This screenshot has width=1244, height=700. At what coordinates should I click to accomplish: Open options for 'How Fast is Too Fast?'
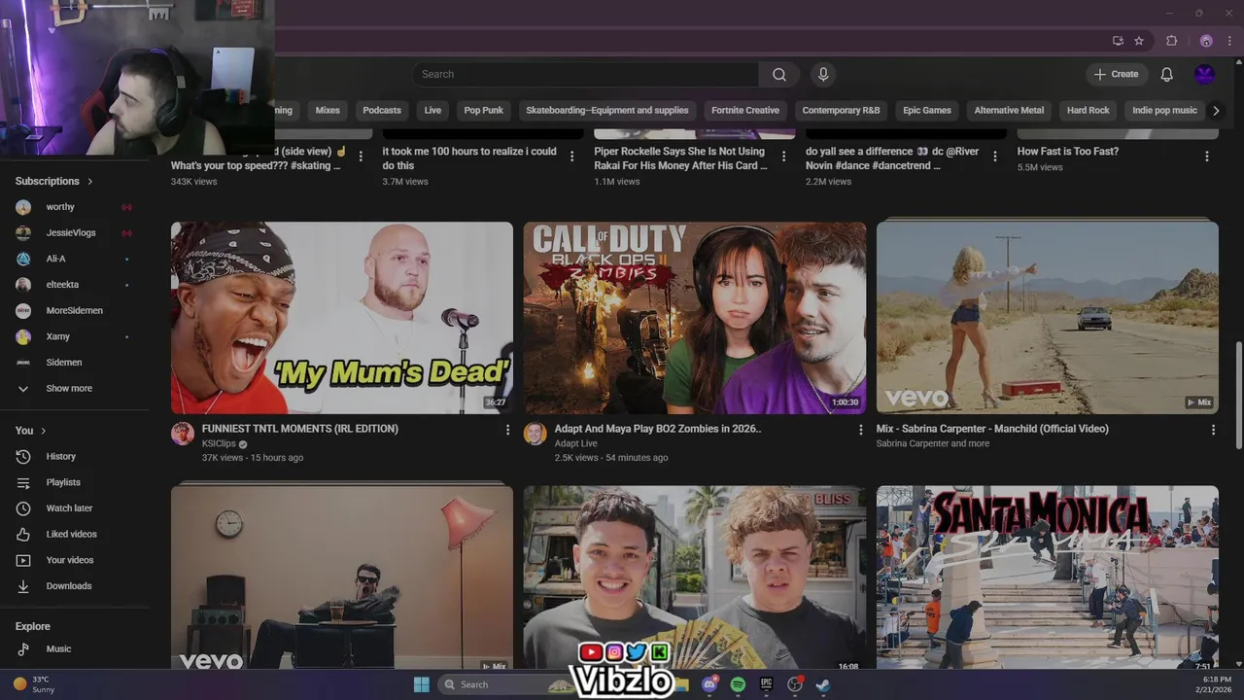pyautogui.click(x=1207, y=156)
